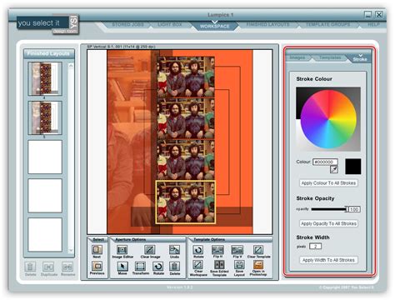Image resolution: width=395 pixels, height=300 pixels.
Task: Open the Finished Layouts top tab
Action: click(x=267, y=24)
